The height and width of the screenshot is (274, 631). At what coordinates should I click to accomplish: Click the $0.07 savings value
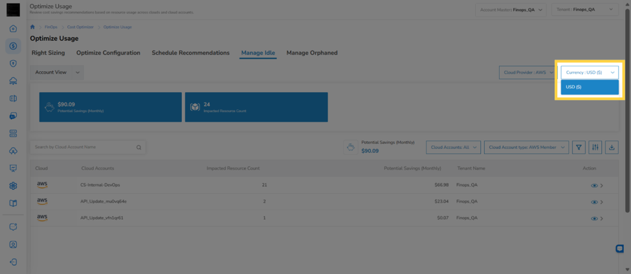(x=444, y=218)
